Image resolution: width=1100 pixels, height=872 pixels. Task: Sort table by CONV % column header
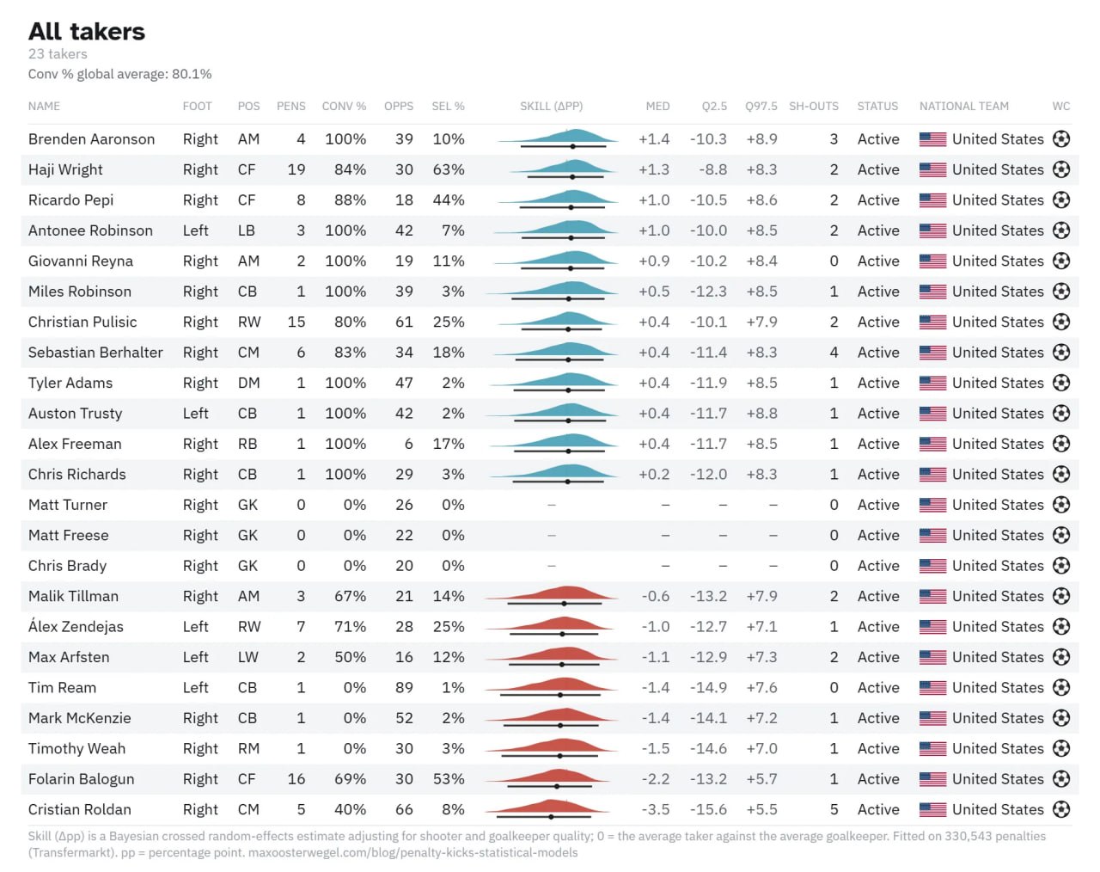pos(344,106)
